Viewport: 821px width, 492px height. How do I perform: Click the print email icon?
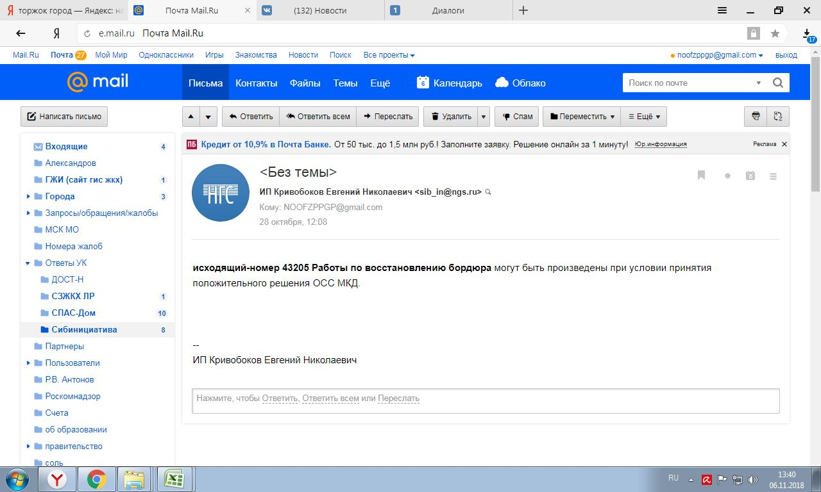(x=756, y=117)
